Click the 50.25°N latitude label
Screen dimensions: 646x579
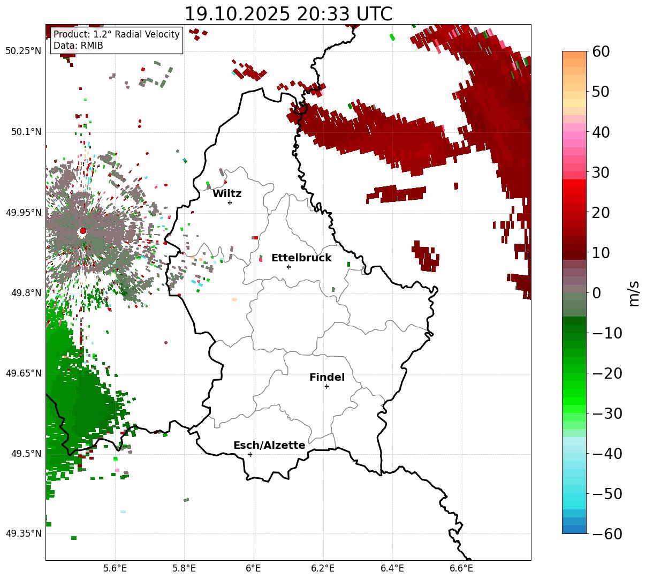[x=23, y=51]
